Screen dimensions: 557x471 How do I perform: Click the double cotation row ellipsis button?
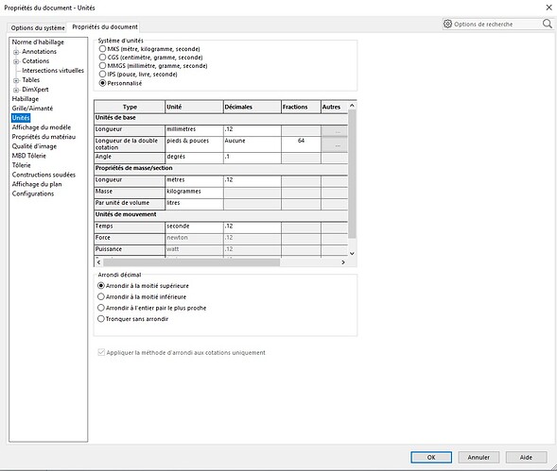(334, 144)
